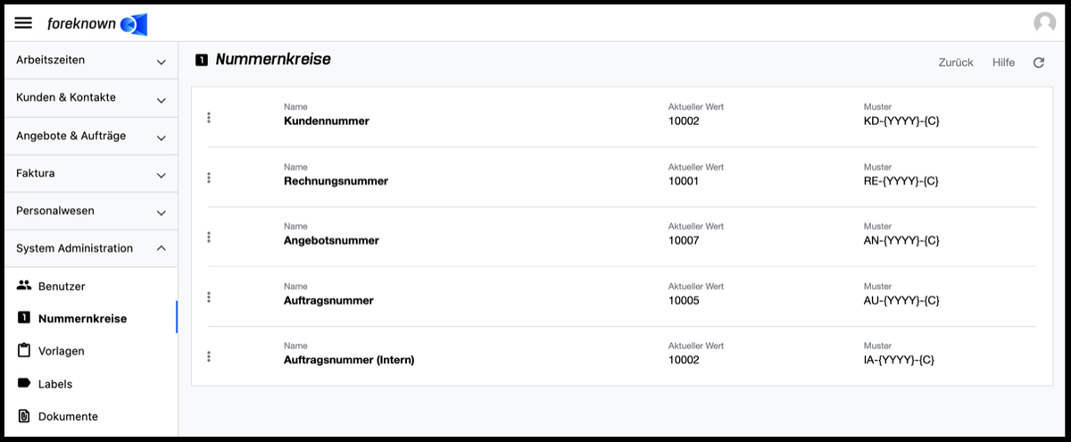Image resolution: width=1071 pixels, height=442 pixels.
Task: Open three-dot menu for Kundennummer row
Action: coord(209,118)
